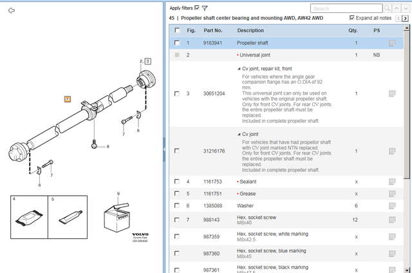
Task: Open note icon for Propeller shaft row
Action: (x=391, y=43)
